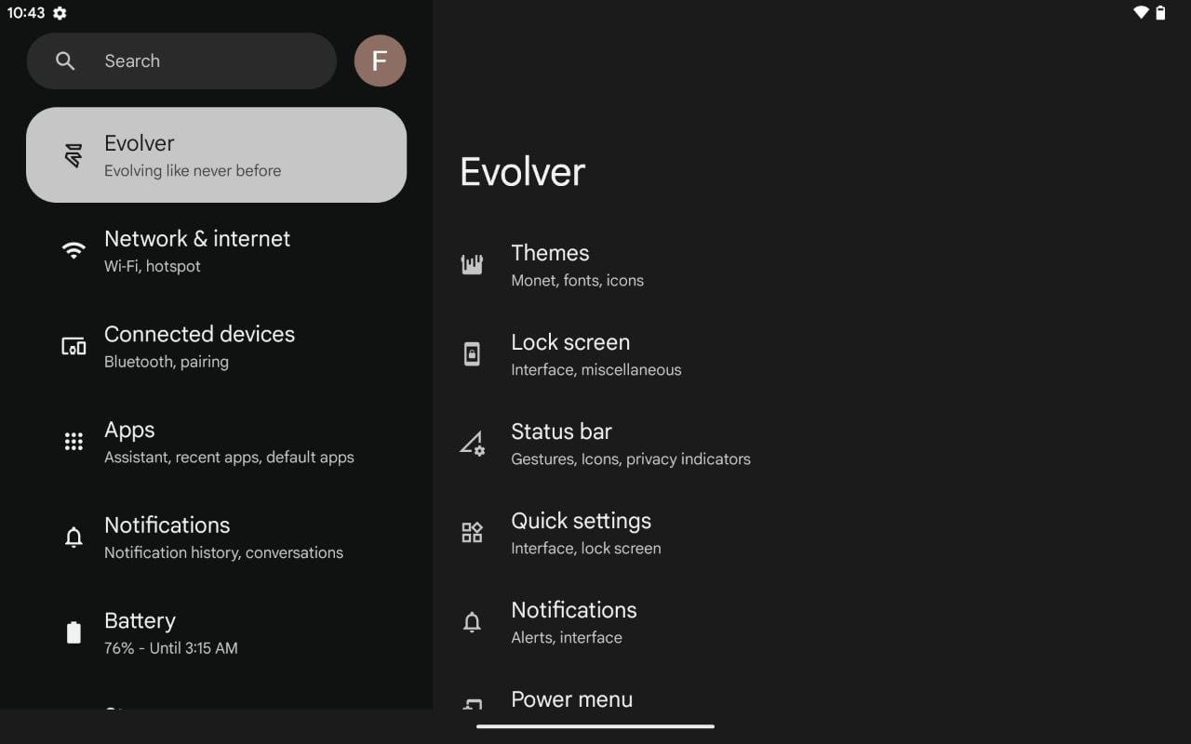This screenshot has height=744, width=1191.
Task: Open Lock screen customization
Action: [811, 354]
